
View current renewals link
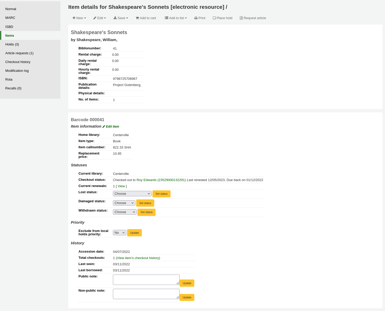coord(121,186)
